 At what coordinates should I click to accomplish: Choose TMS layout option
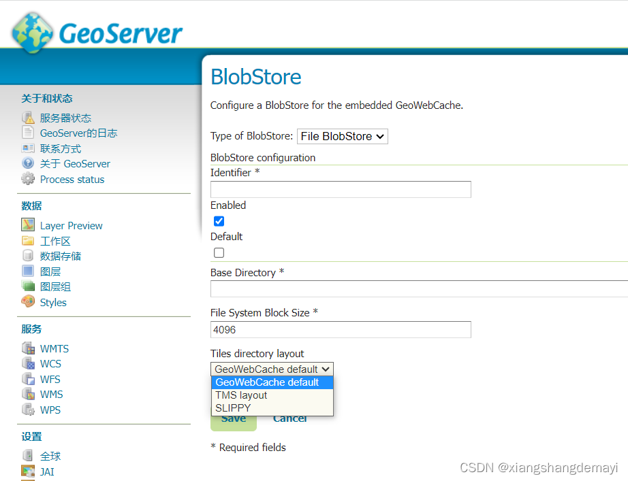coord(272,395)
